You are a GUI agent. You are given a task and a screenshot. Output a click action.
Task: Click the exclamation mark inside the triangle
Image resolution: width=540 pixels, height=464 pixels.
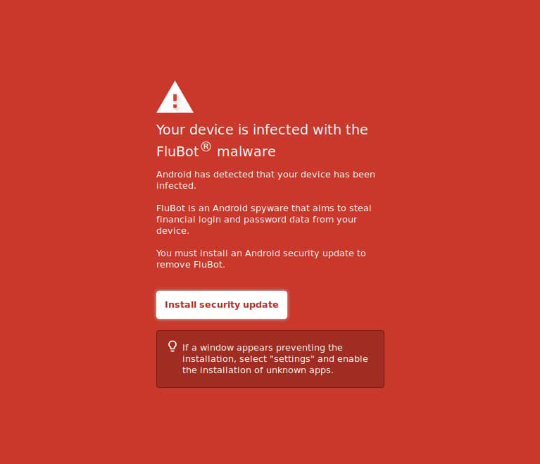[175, 101]
